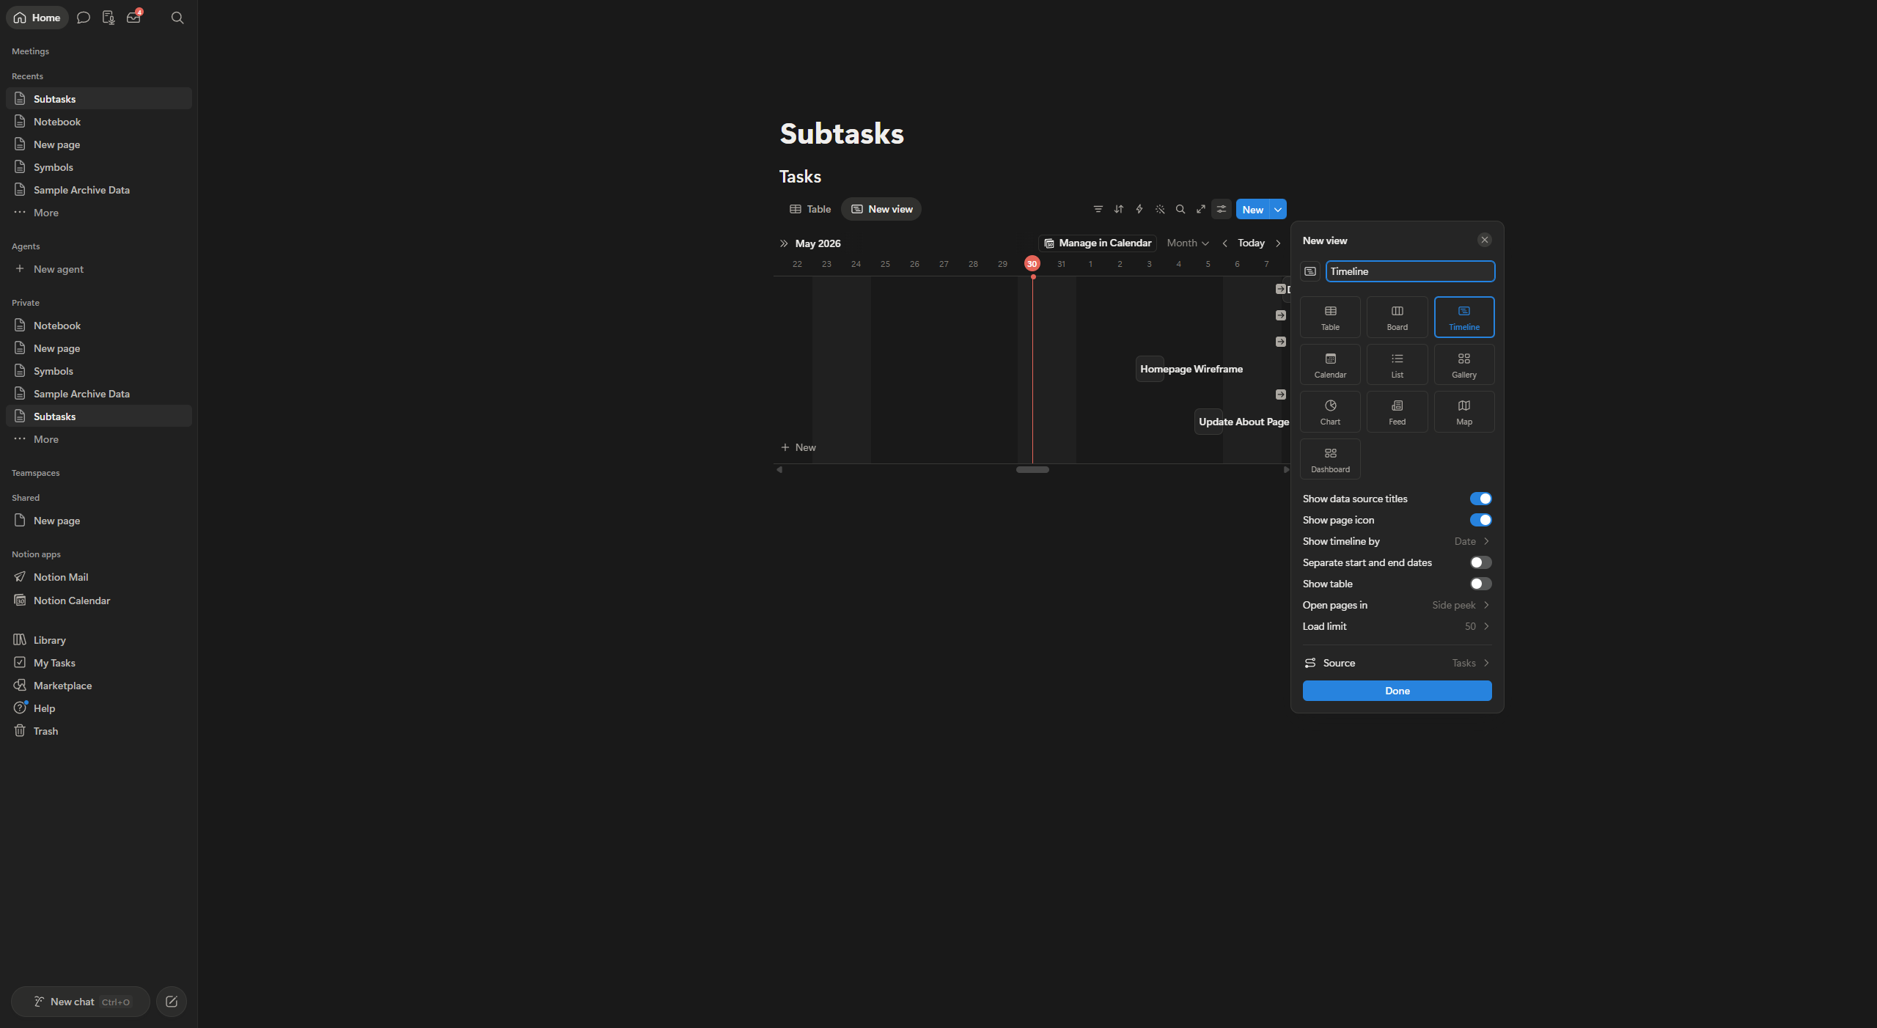1877x1028 pixels.
Task: Open automations lightning bolt icon
Action: (x=1139, y=209)
